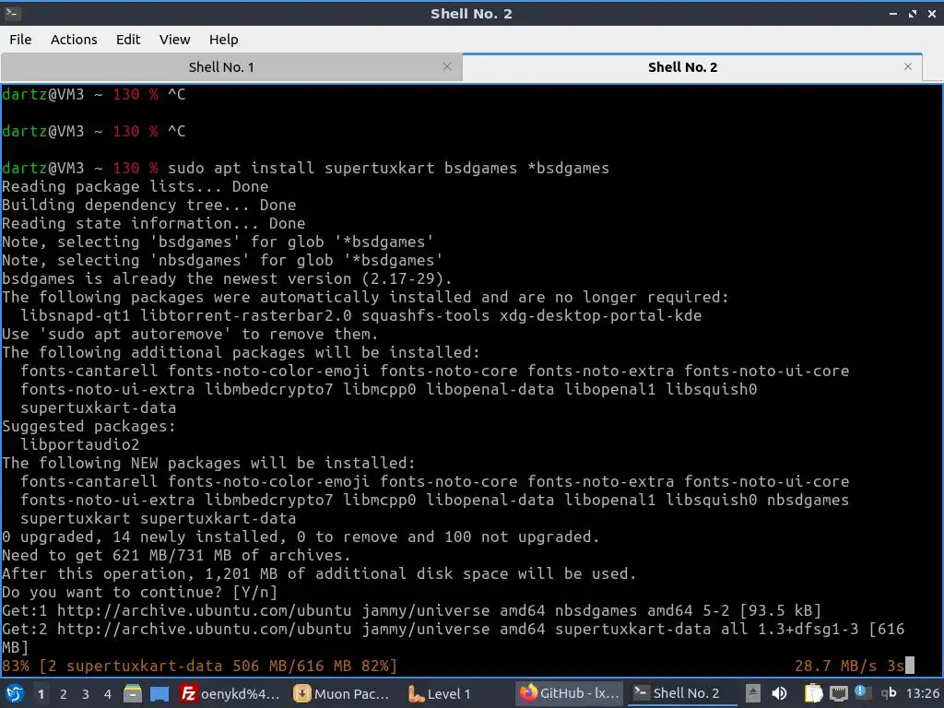Switch to workspace 4
This screenshot has height=708, width=944.
pos(108,694)
